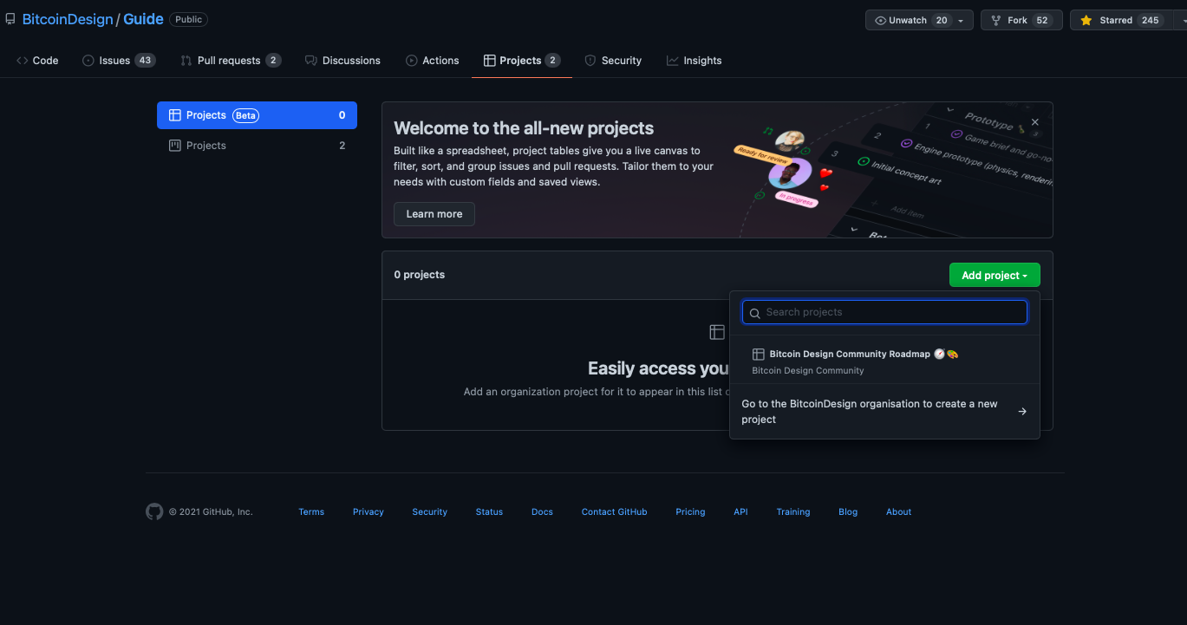Click the Learn more button
Viewport: 1187px width, 625px height.
(434, 214)
